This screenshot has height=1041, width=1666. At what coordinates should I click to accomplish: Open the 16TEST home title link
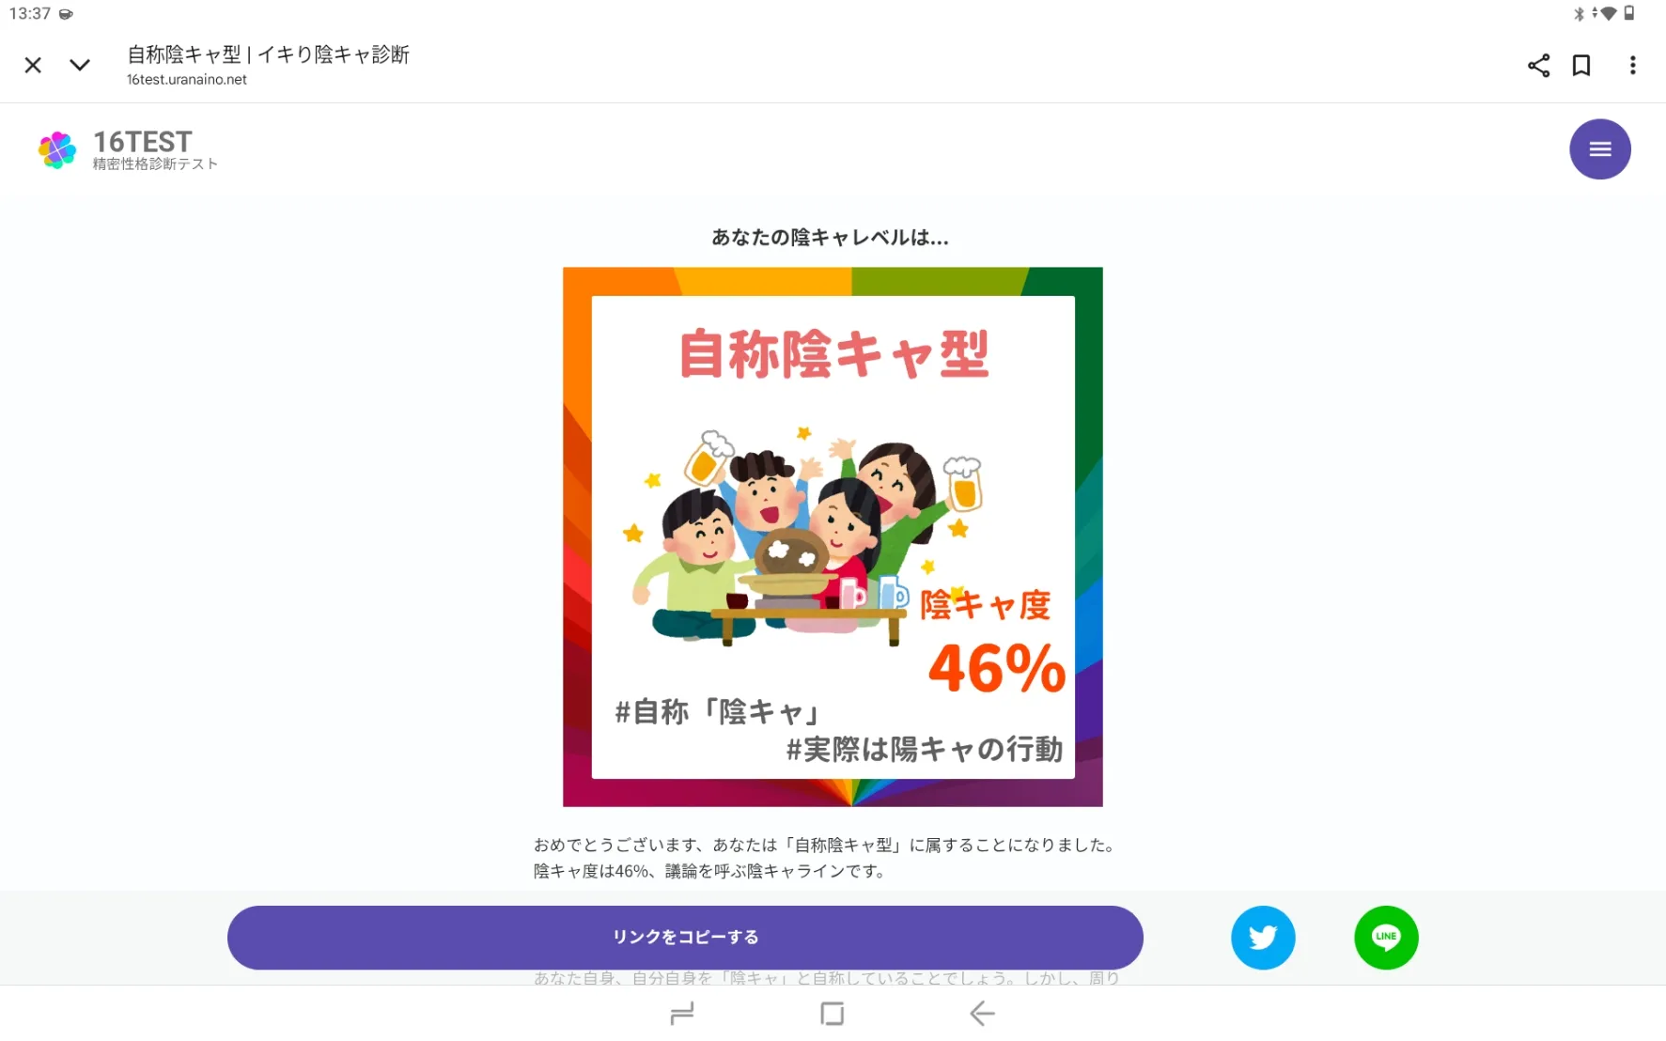143,142
